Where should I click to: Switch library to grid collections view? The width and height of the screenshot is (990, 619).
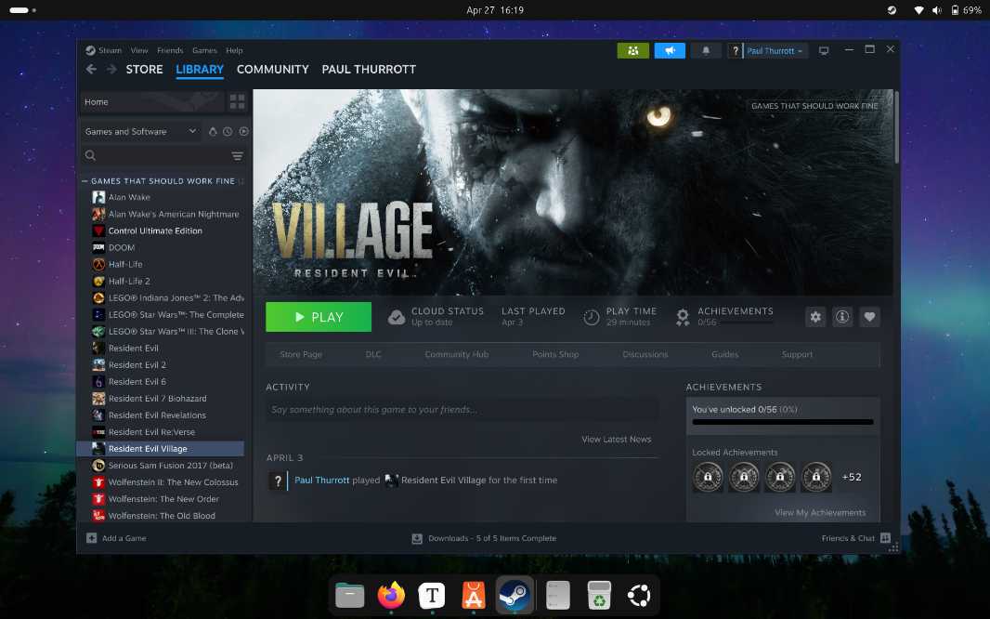coord(237,102)
